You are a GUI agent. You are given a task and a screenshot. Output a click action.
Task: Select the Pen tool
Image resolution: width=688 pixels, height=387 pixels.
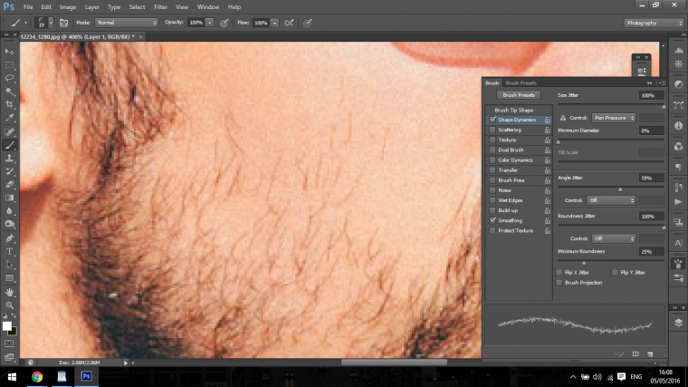point(9,238)
